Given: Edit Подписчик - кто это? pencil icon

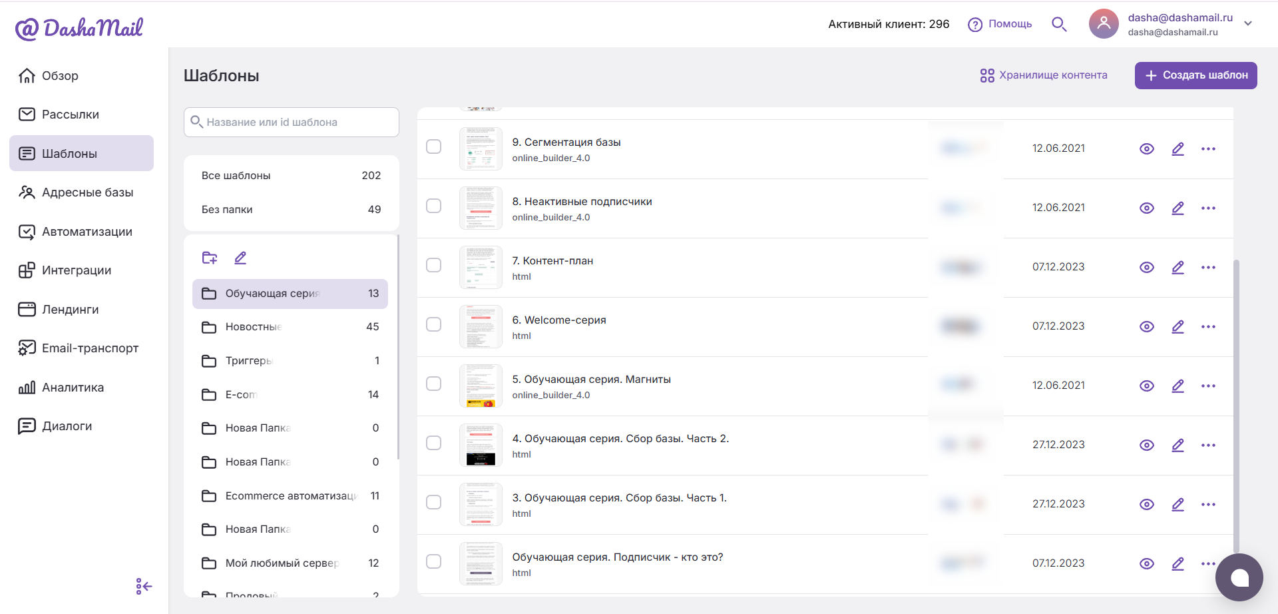Looking at the screenshot, I should tap(1177, 564).
